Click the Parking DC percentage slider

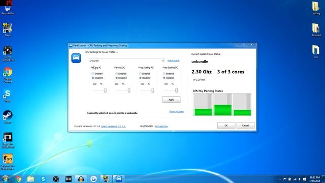[123, 90]
